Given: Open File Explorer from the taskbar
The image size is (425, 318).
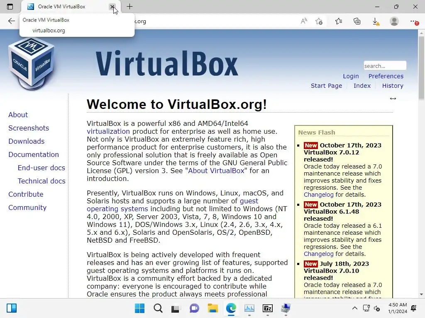Looking at the screenshot, I should [213, 308].
